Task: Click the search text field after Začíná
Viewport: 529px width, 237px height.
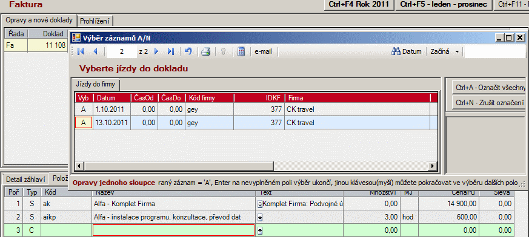Action: coord(494,51)
